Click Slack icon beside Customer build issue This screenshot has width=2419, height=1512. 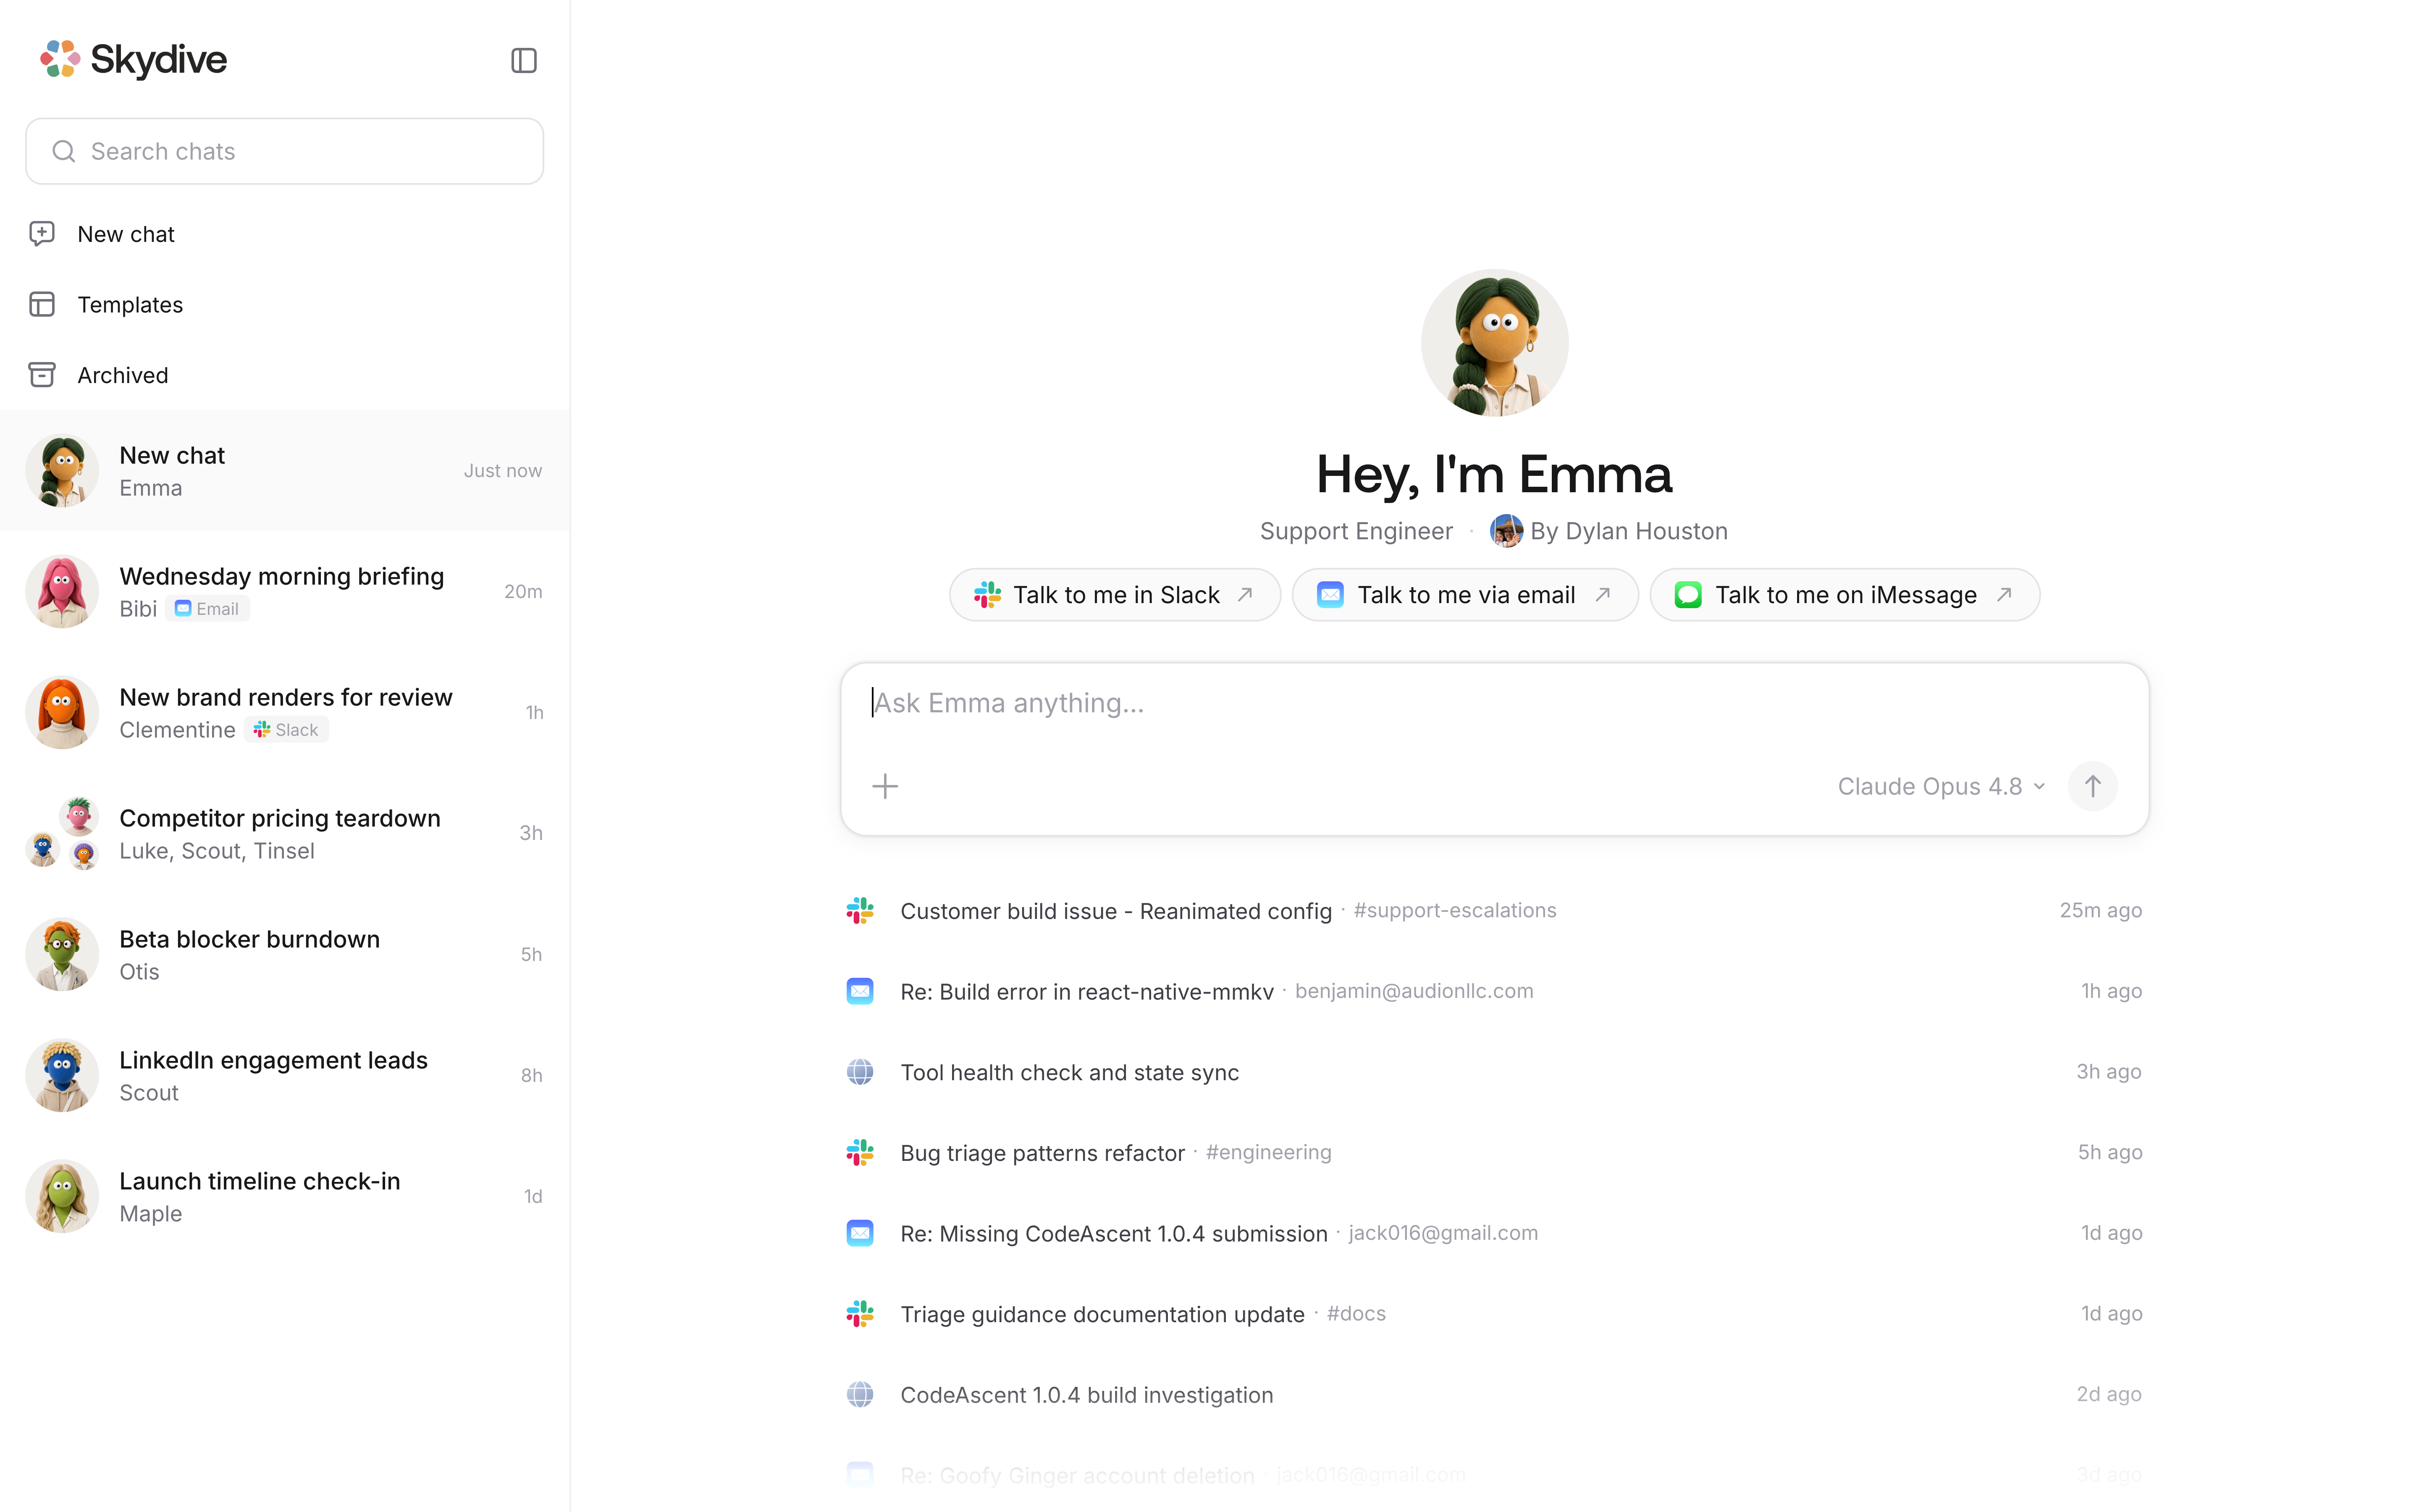[x=860, y=911]
